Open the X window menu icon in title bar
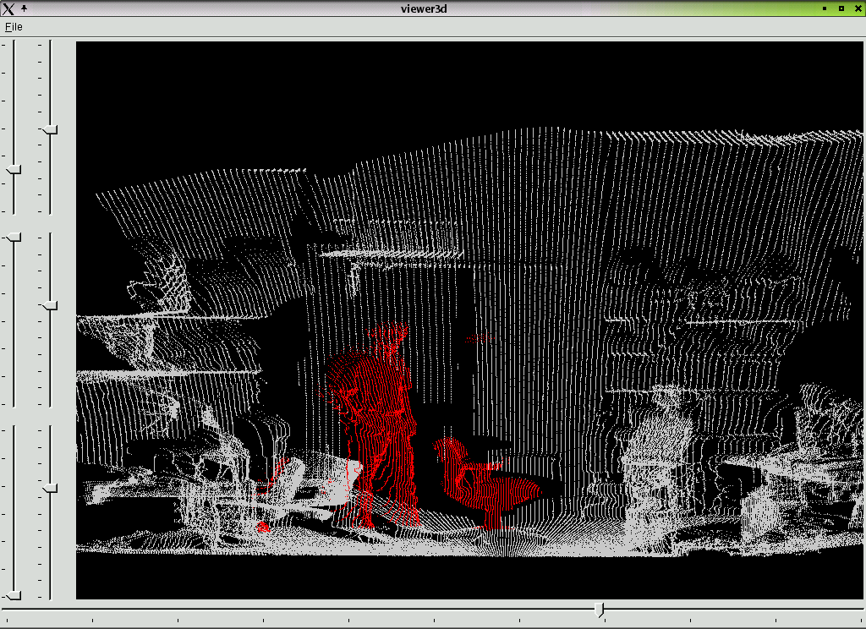Screen dimensions: 866x629 pos(8,8)
